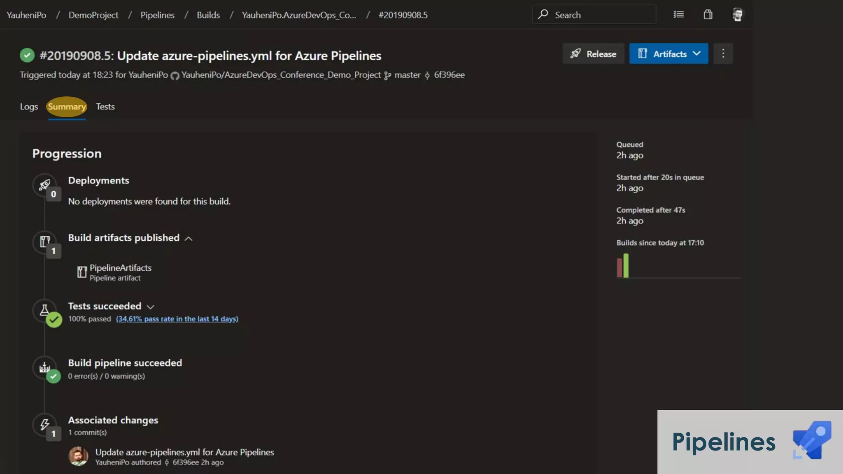Open the marketplace shopping bag icon
Image resolution: width=843 pixels, height=474 pixels.
(708, 15)
